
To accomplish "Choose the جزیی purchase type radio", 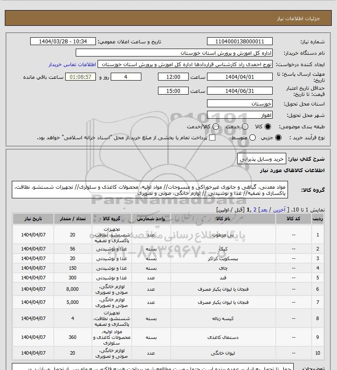I will click(278, 137).
